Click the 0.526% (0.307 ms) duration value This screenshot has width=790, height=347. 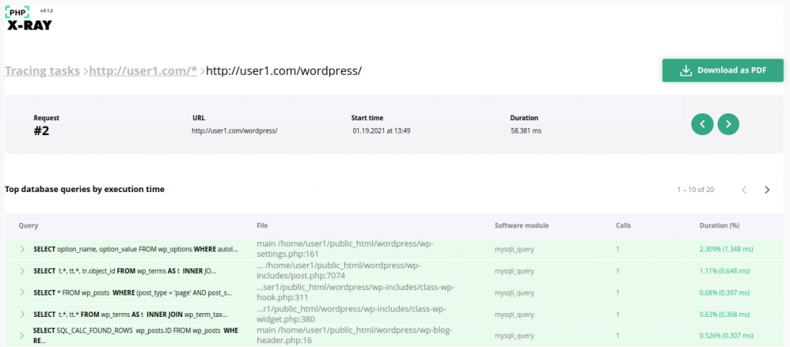(727, 335)
